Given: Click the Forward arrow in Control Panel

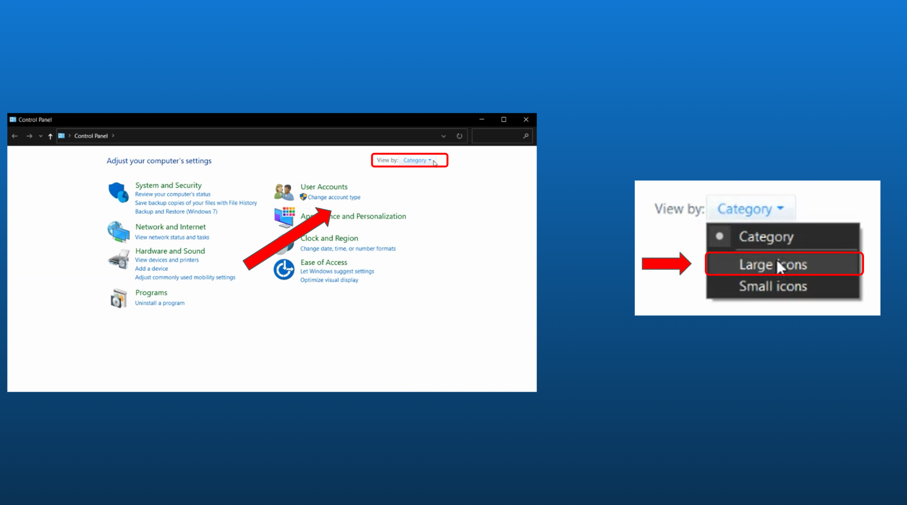Looking at the screenshot, I should tap(29, 136).
